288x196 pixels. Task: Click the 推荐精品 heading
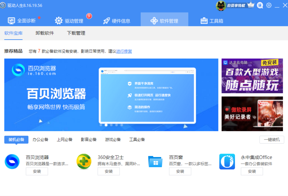pos(13,51)
